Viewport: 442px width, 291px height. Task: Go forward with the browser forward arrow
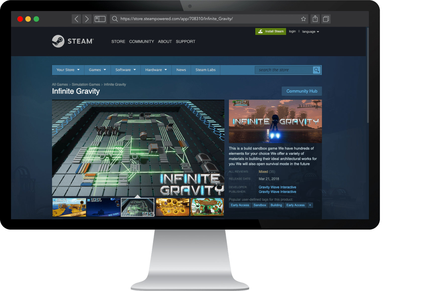point(87,19)
